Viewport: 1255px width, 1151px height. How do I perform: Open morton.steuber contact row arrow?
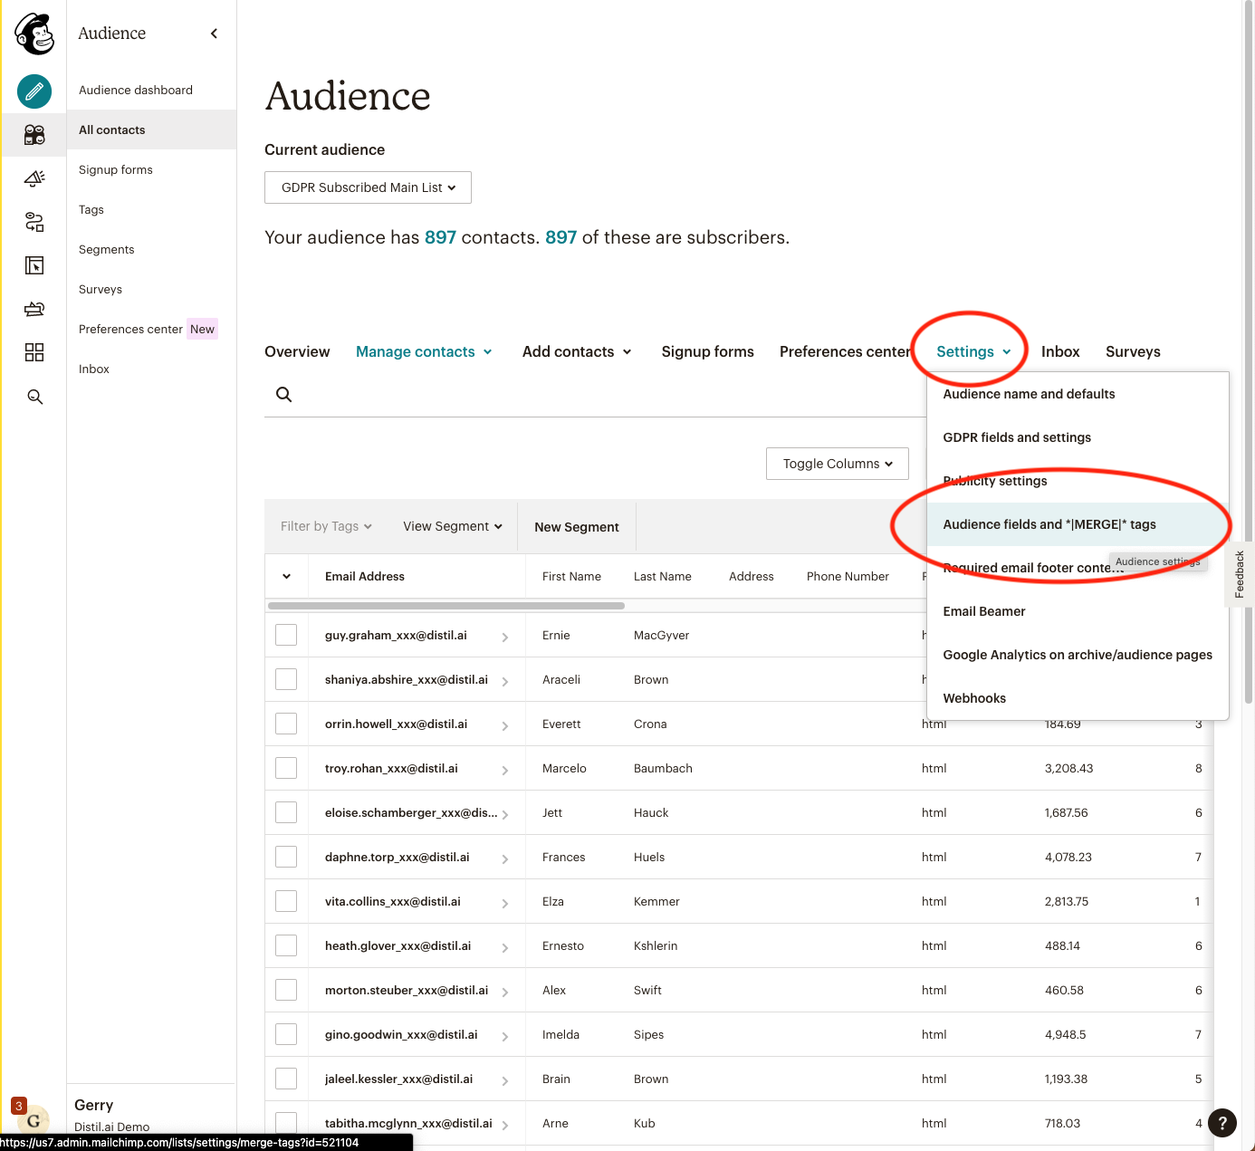504,993
